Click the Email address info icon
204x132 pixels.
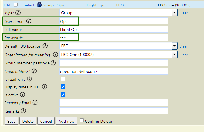[34, 71]
